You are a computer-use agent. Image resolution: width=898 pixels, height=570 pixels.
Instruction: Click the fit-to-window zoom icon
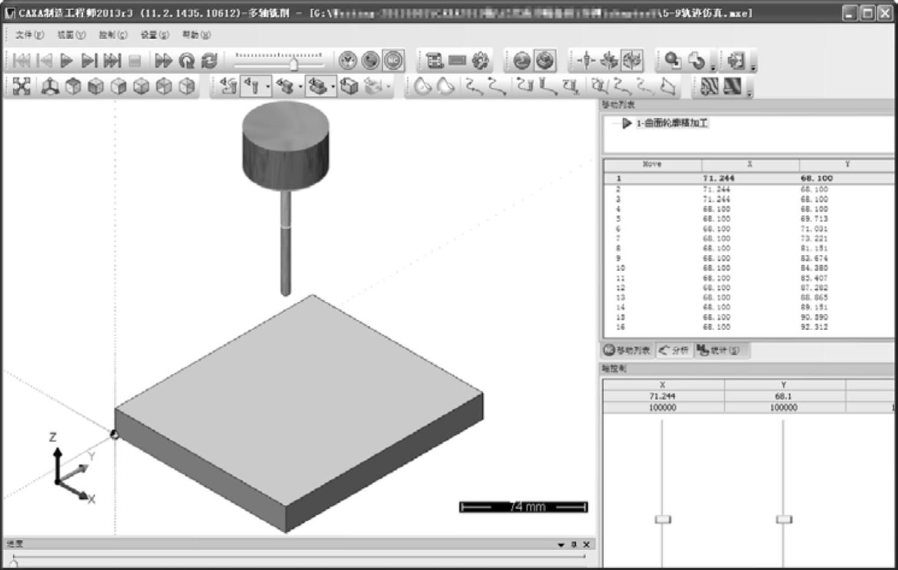21,87
